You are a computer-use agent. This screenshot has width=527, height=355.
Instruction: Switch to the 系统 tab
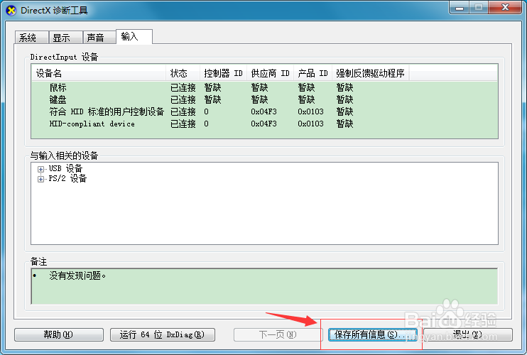click(31, 38)
